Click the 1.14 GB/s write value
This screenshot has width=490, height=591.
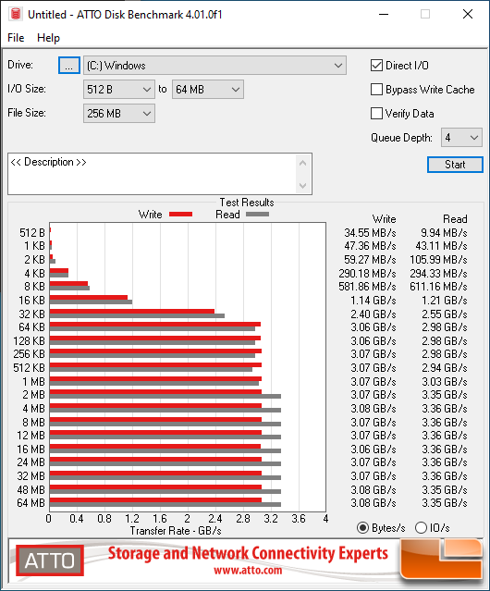pos(374,301)
